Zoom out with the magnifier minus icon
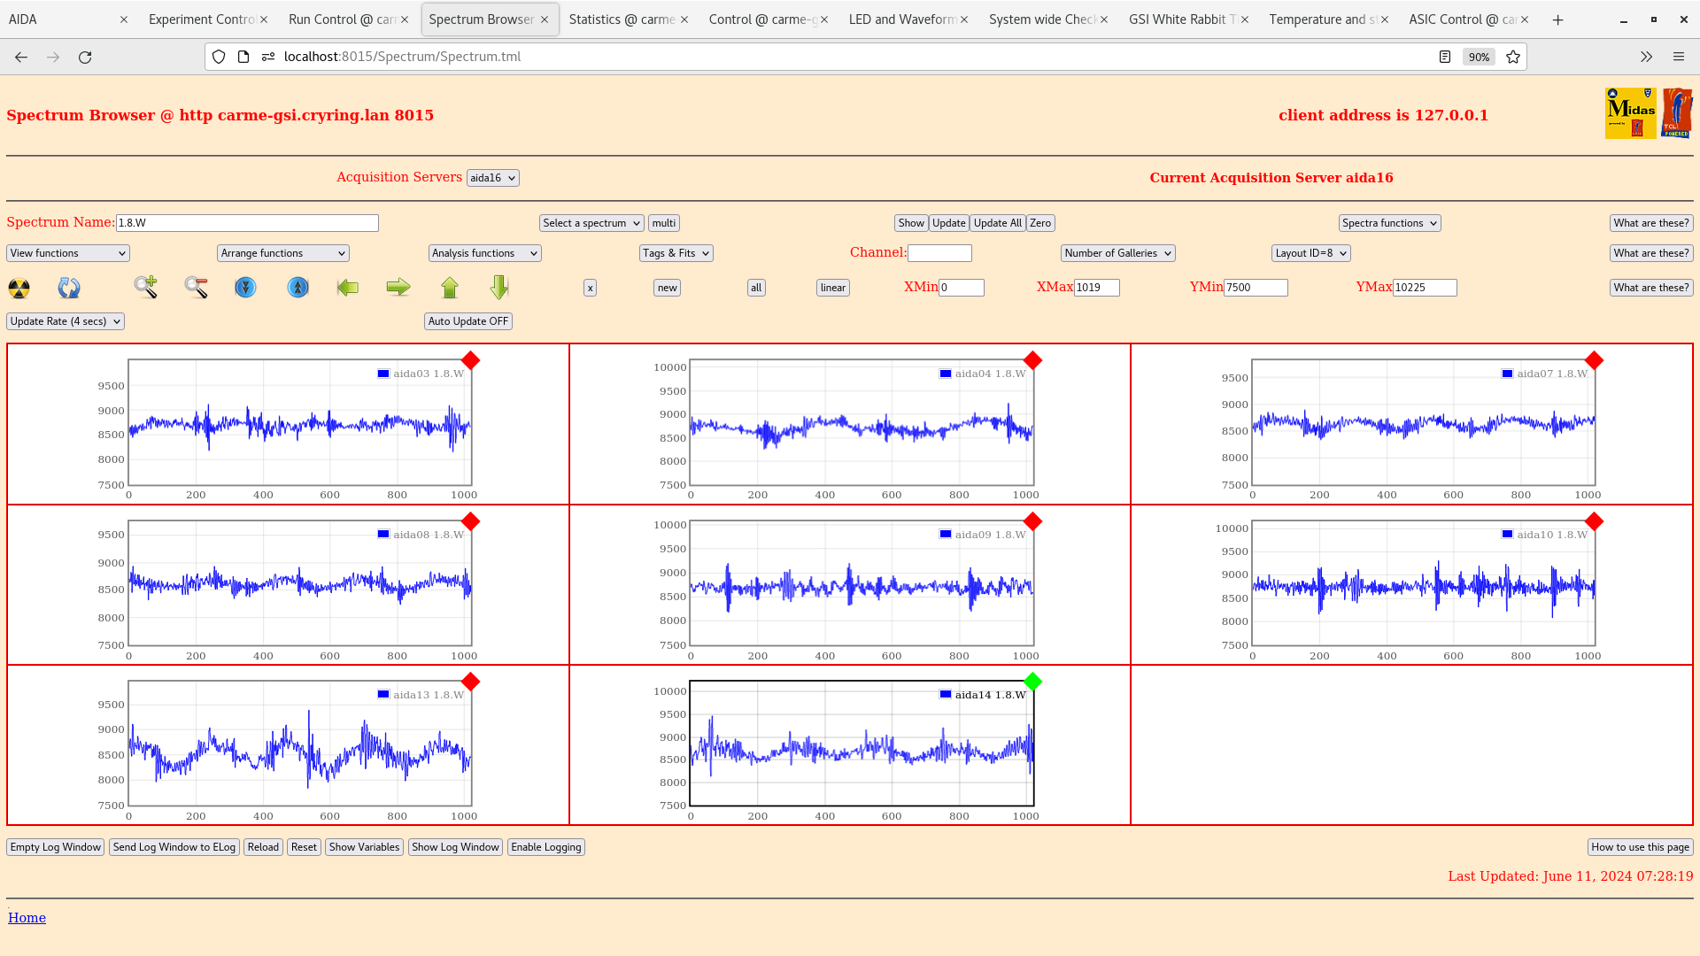This screenshot has width=1700, height=956. 197,287
